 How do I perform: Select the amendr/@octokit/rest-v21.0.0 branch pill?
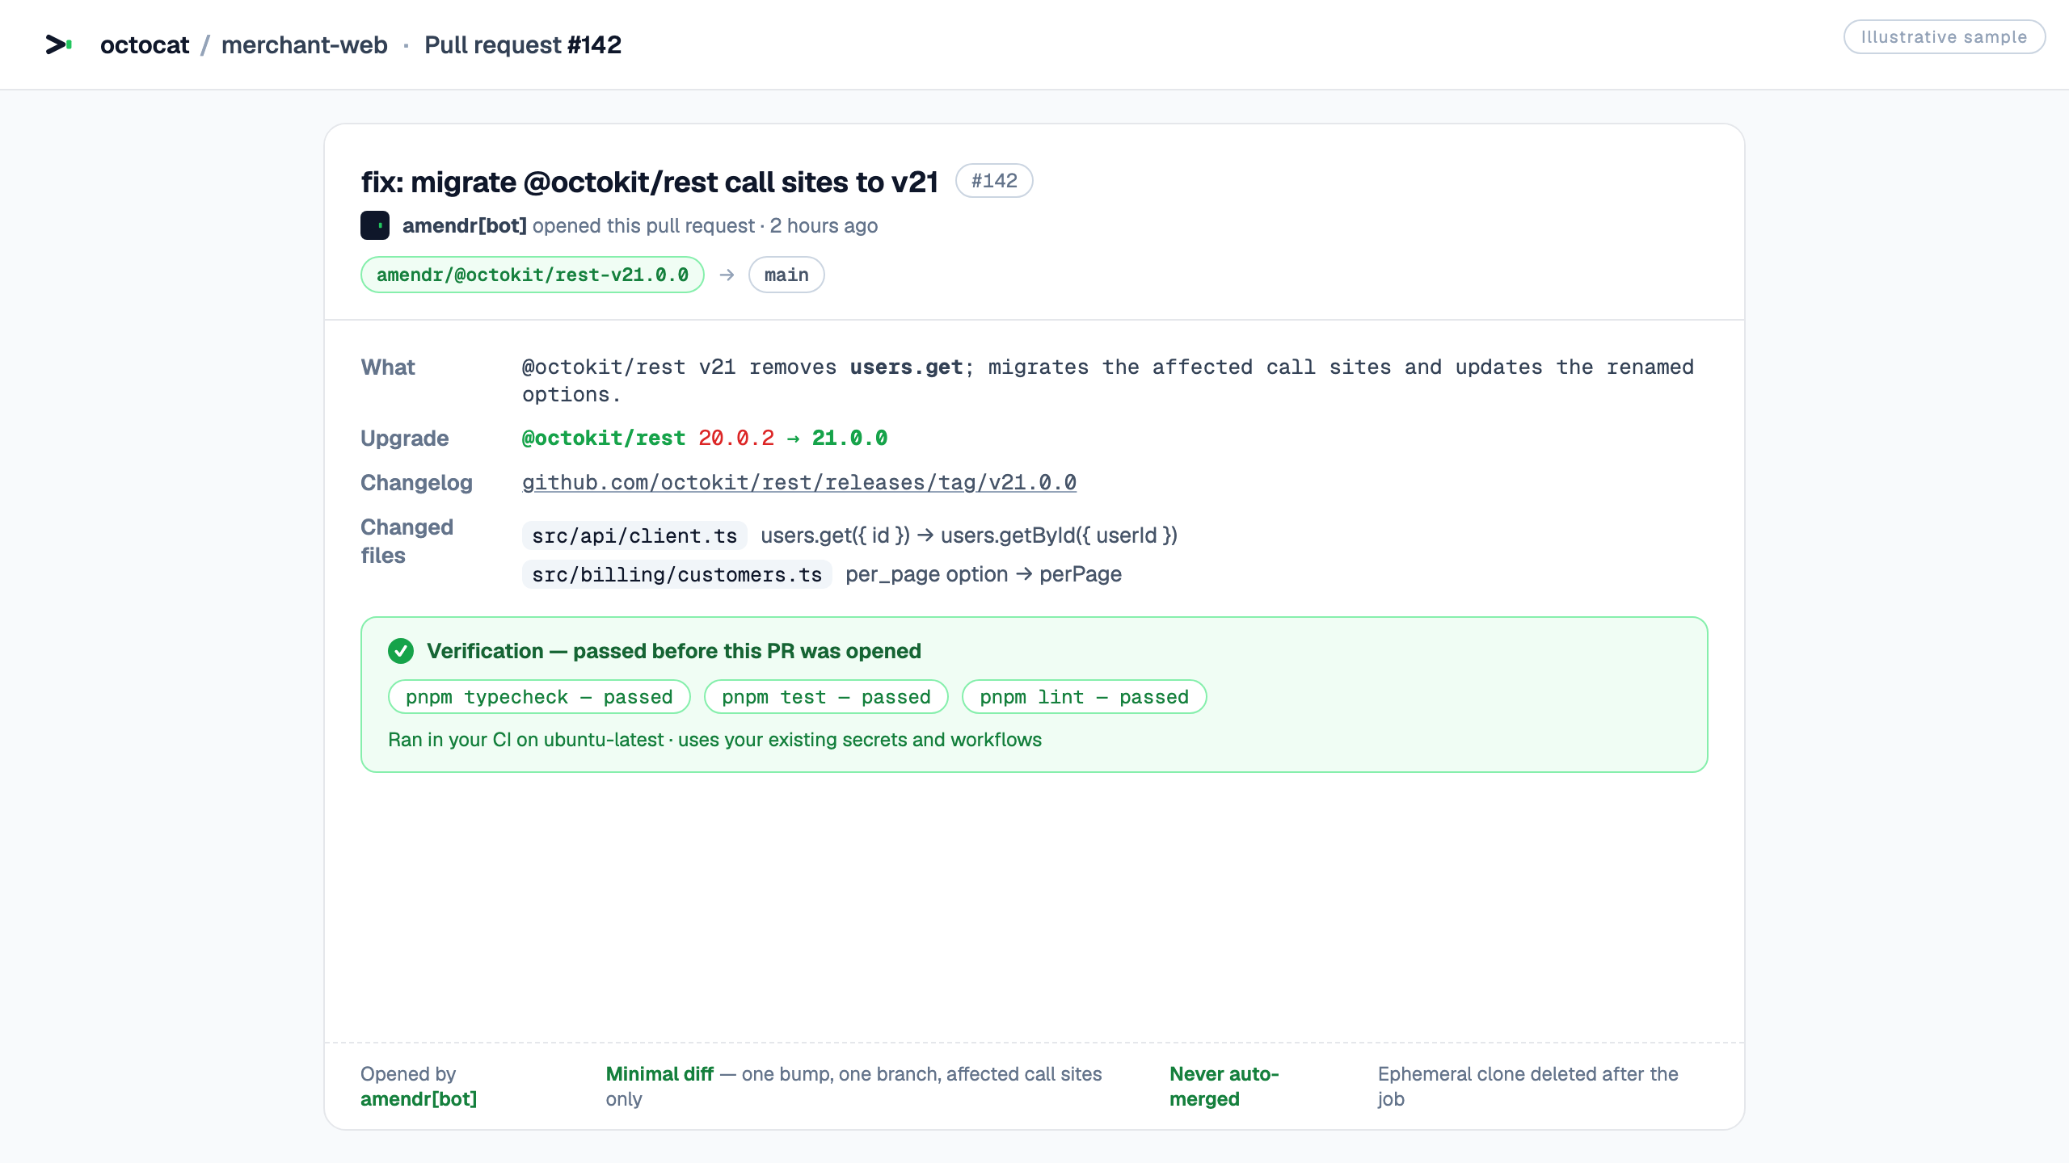coord(533,275)
